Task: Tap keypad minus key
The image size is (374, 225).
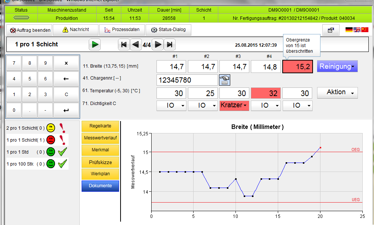Action: coord(45,110)
